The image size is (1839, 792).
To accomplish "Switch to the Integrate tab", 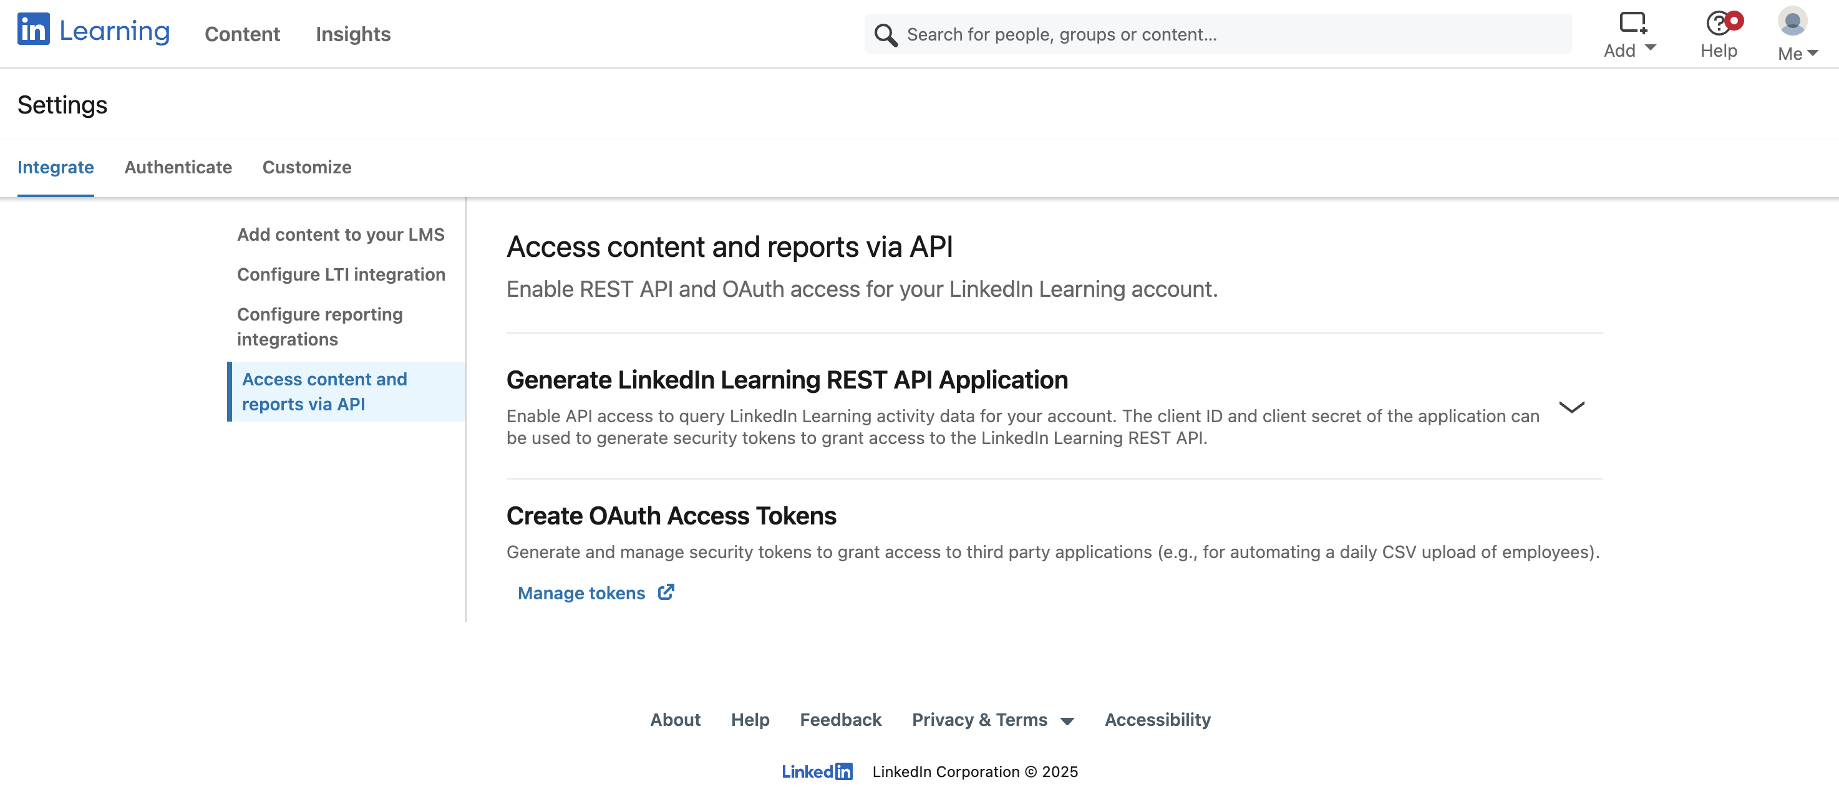I will click(56, 167).
